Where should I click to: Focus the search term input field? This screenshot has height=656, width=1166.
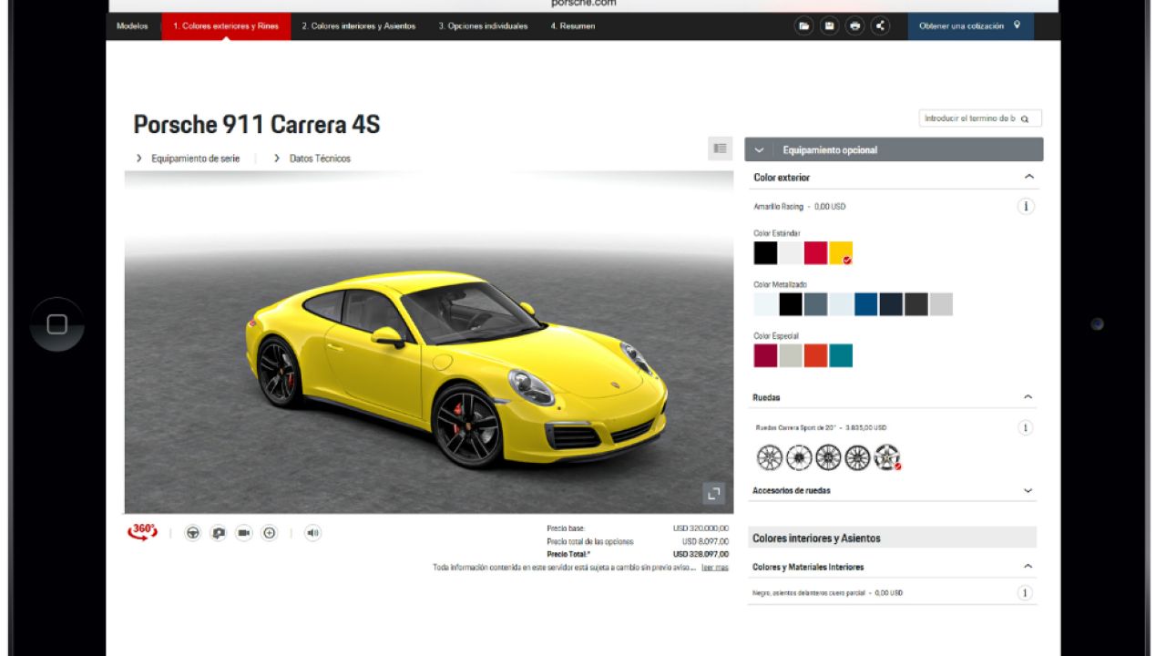click(x=980, y=118)
